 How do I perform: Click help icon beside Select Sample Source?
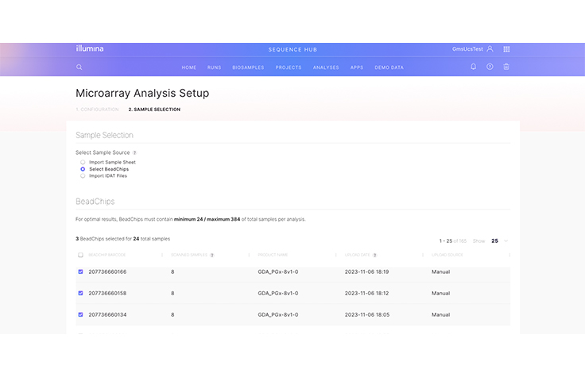tap(134, 152)
